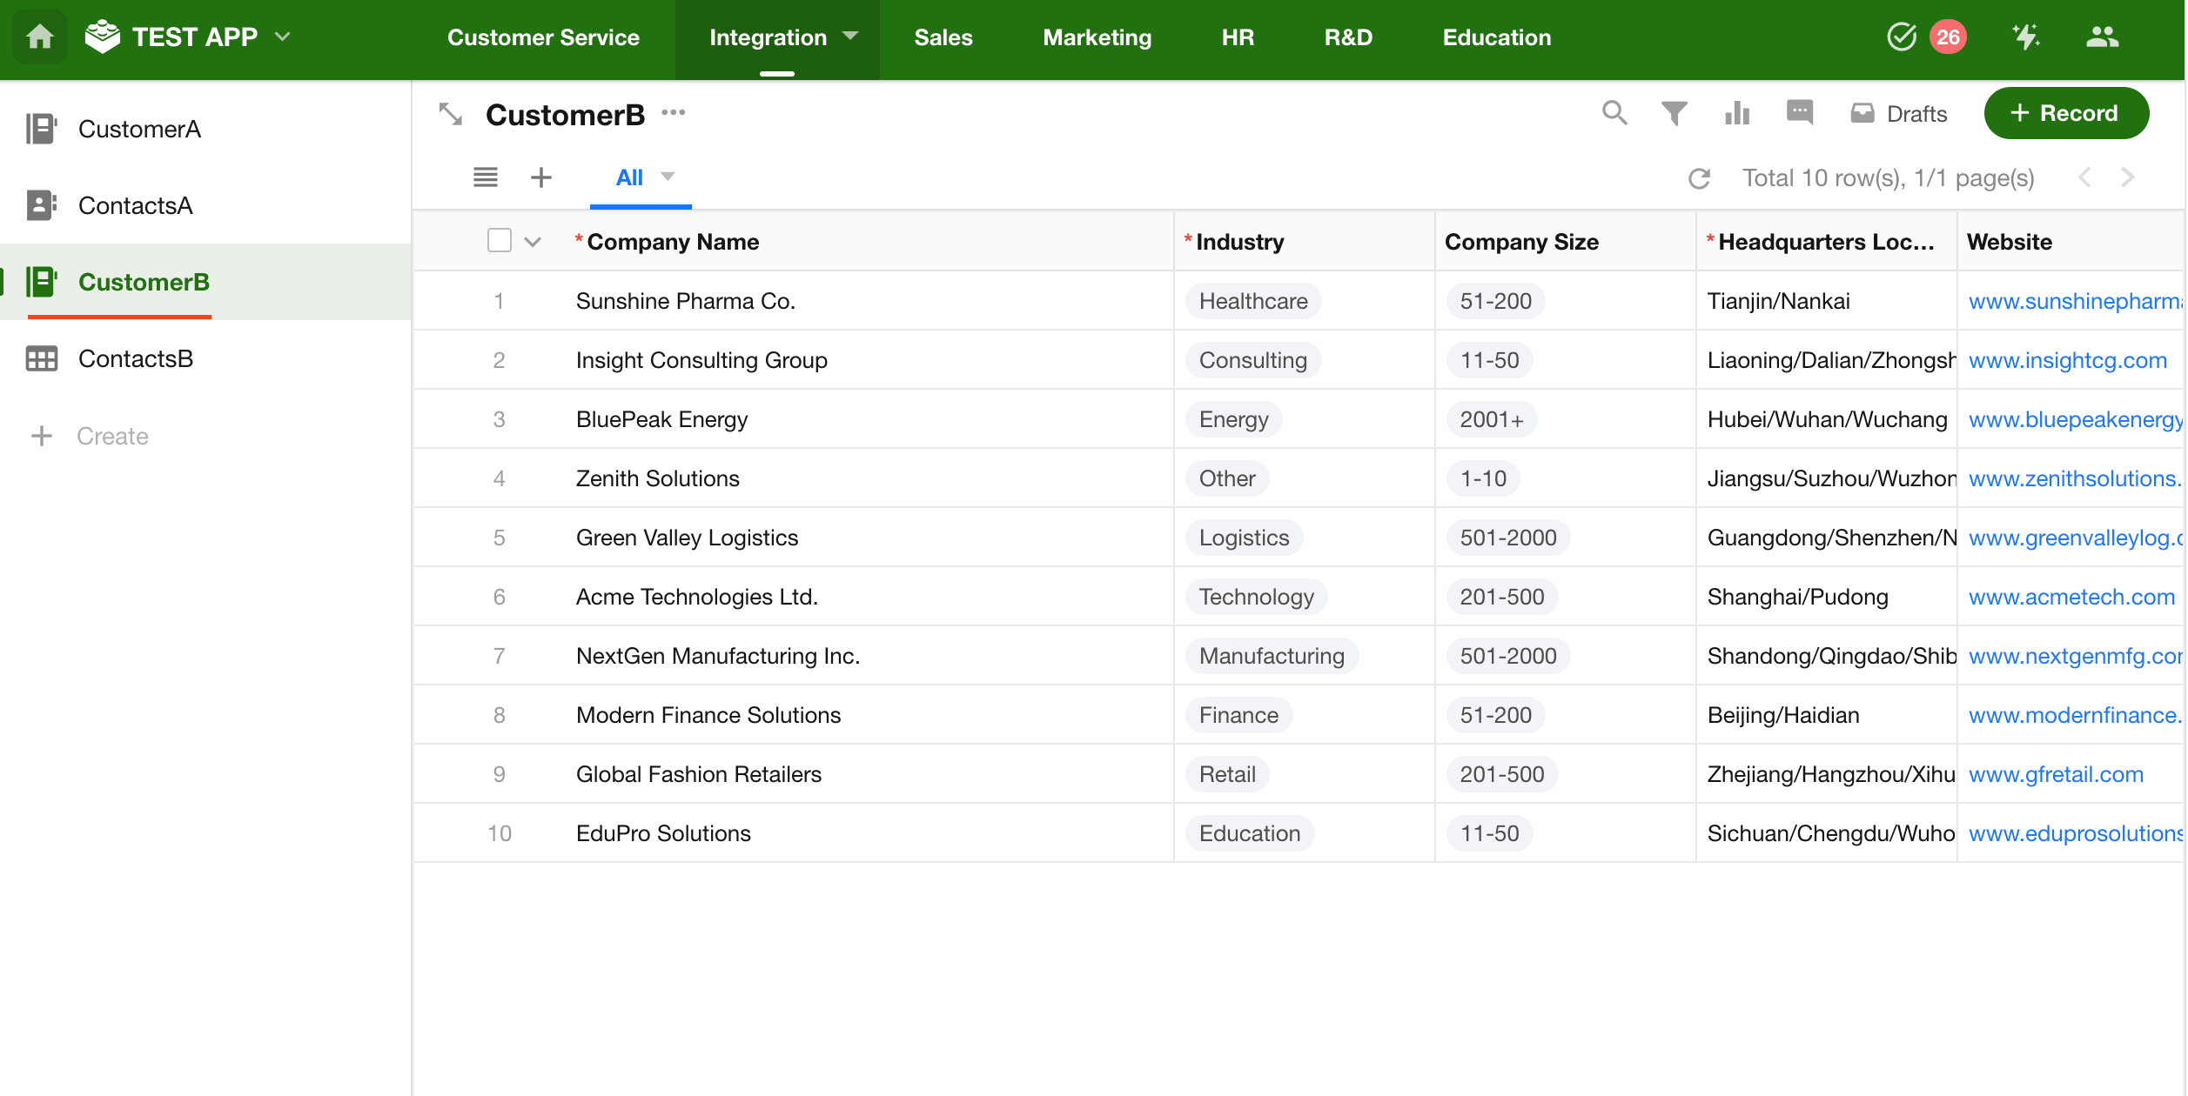2188x1096 pixels.
Task: Click the expand fullscreen arrow icon
Action: point(451,114)
